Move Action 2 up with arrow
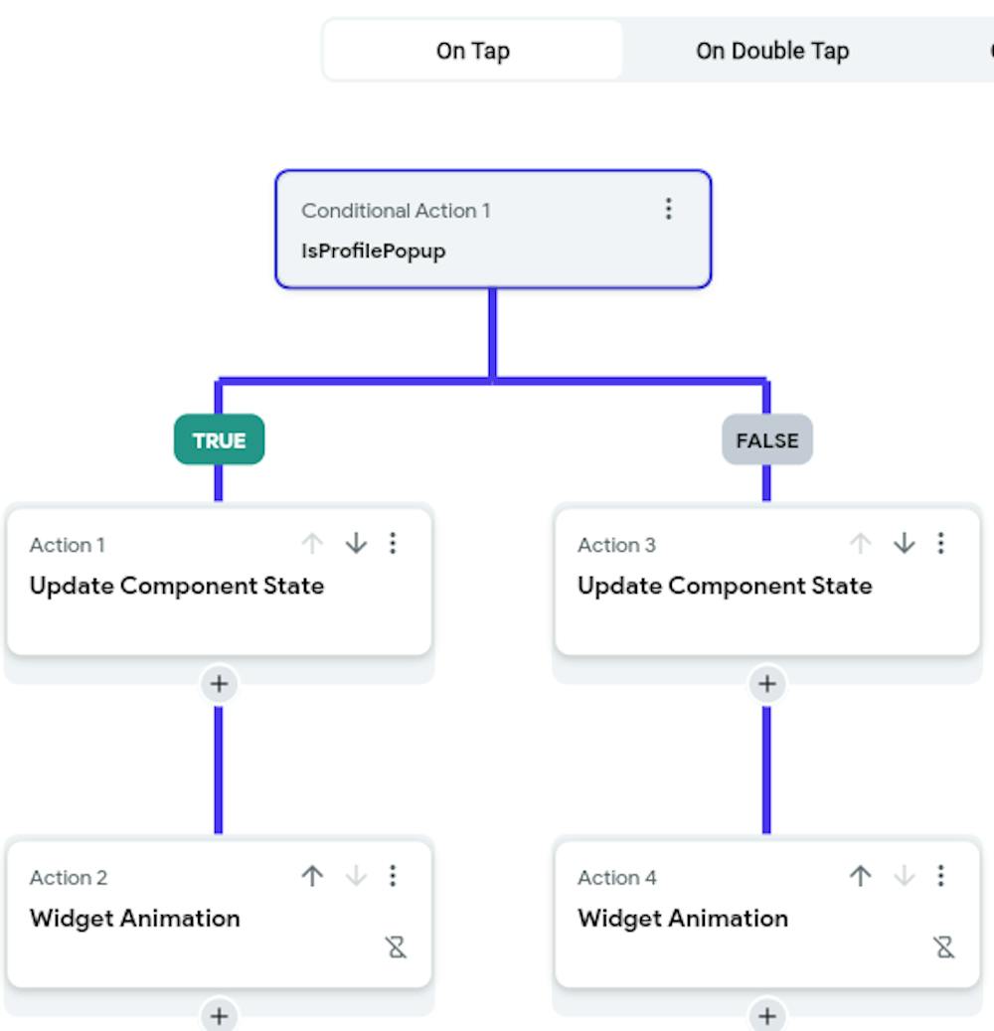Image resolution: width=994 pixels, height=1031 pixels. click(x=312, y=876)
